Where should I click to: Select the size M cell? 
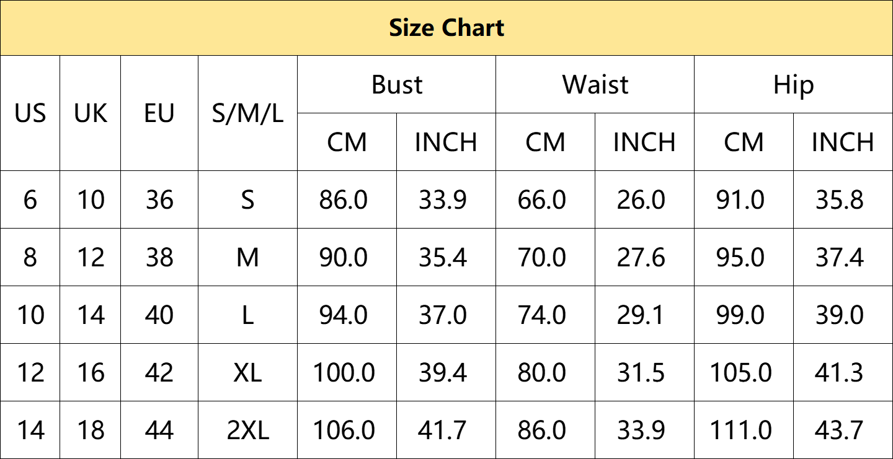pyautogui.click(x=247, y=257)
